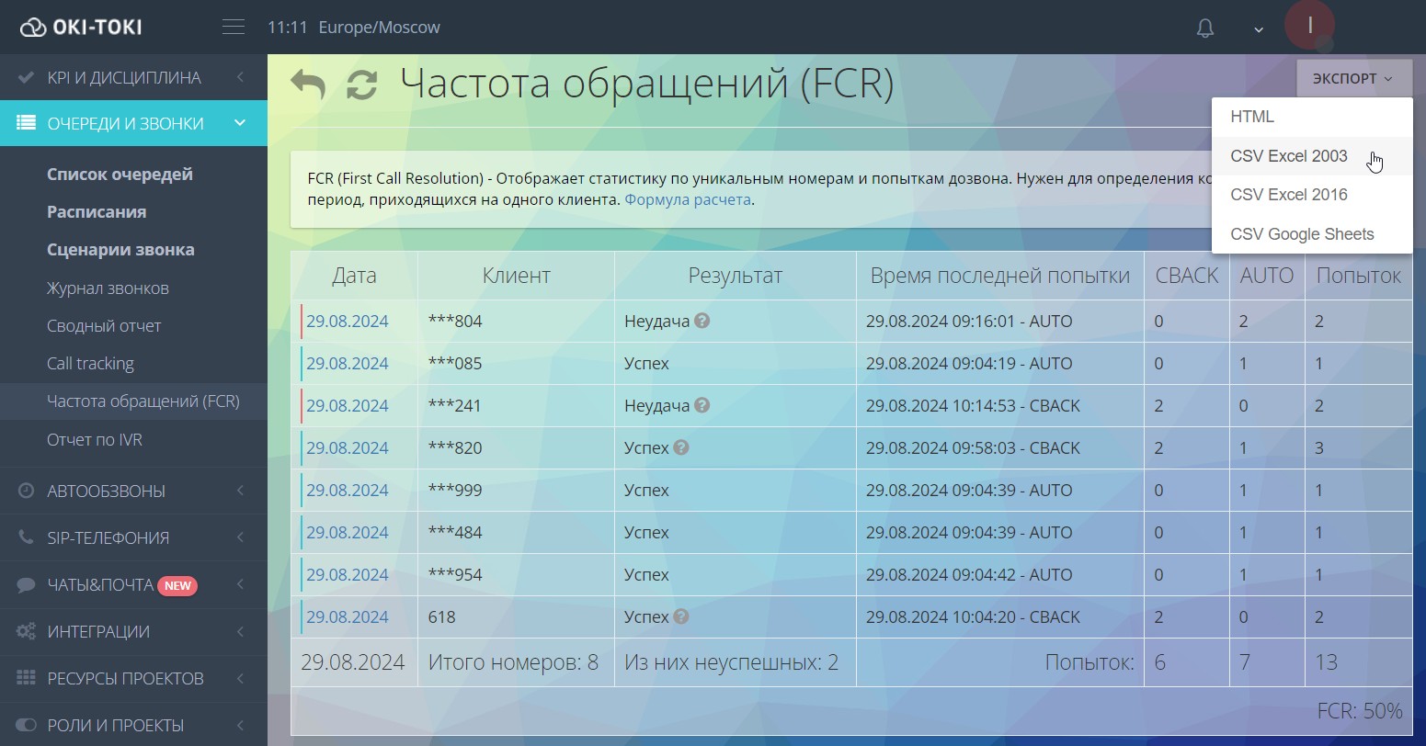This screenshot has height=746, width=1426.
Task: Click the SIP-телефония phone icon
Action: [x=27, y=537]
